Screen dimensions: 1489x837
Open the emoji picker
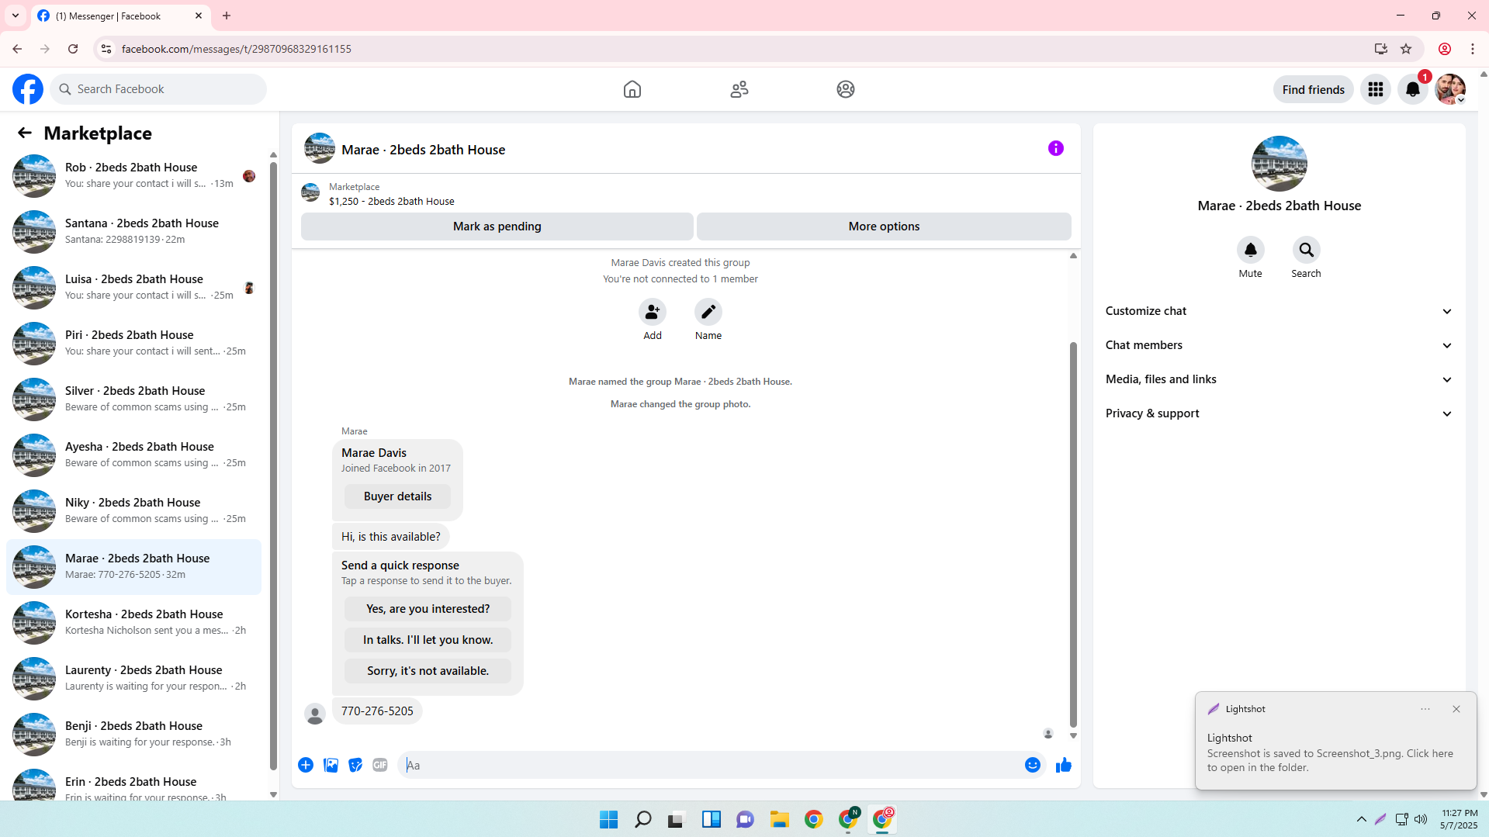[1033, 765]
